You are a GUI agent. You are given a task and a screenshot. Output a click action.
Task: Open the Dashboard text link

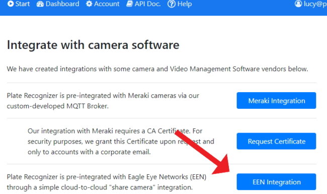click(x=62, y=4)
